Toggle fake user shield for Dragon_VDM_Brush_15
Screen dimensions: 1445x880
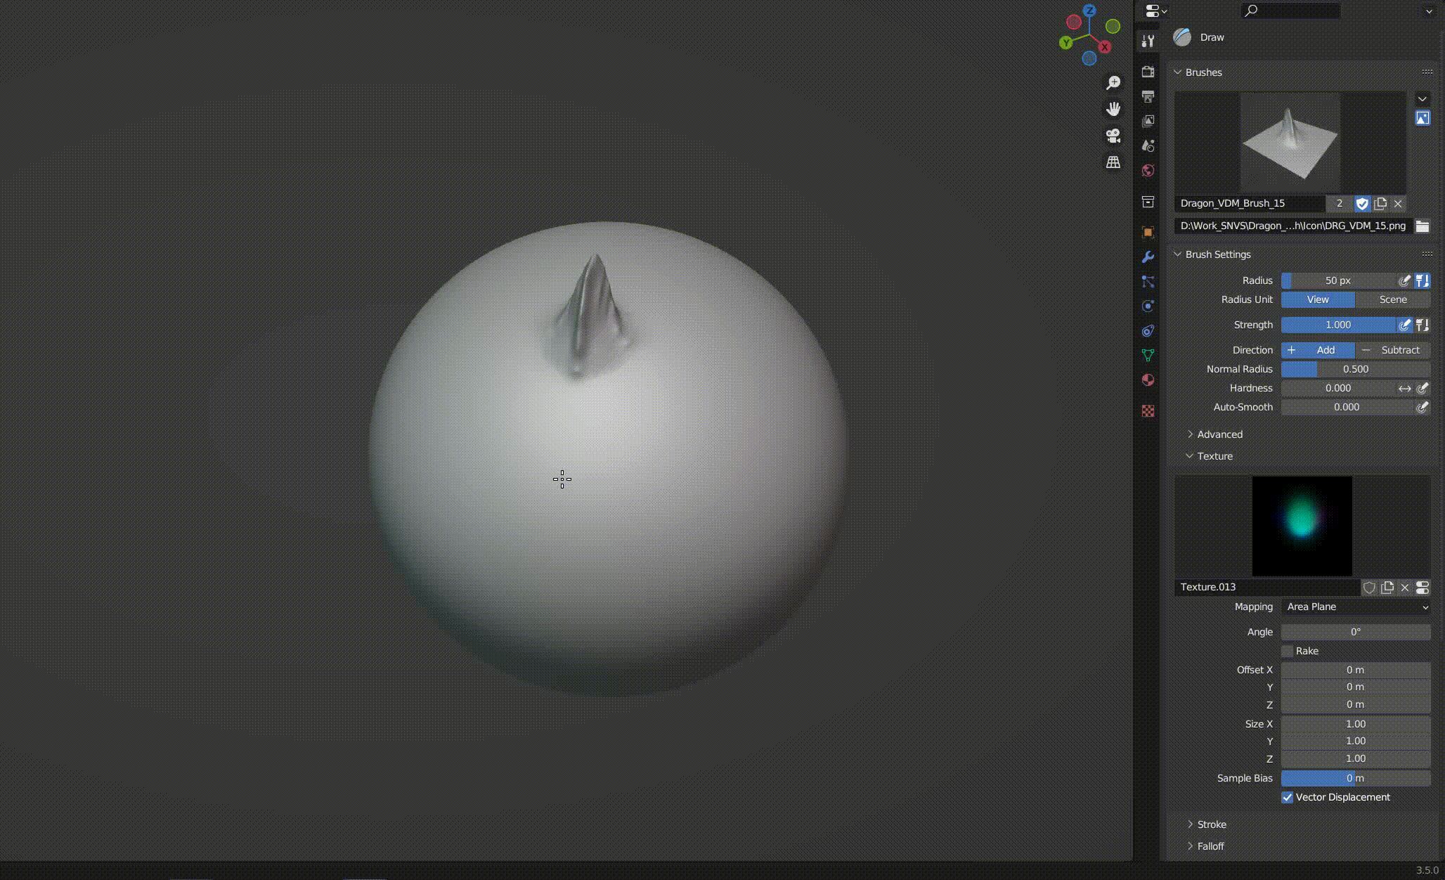click(x=1363, y=204)
